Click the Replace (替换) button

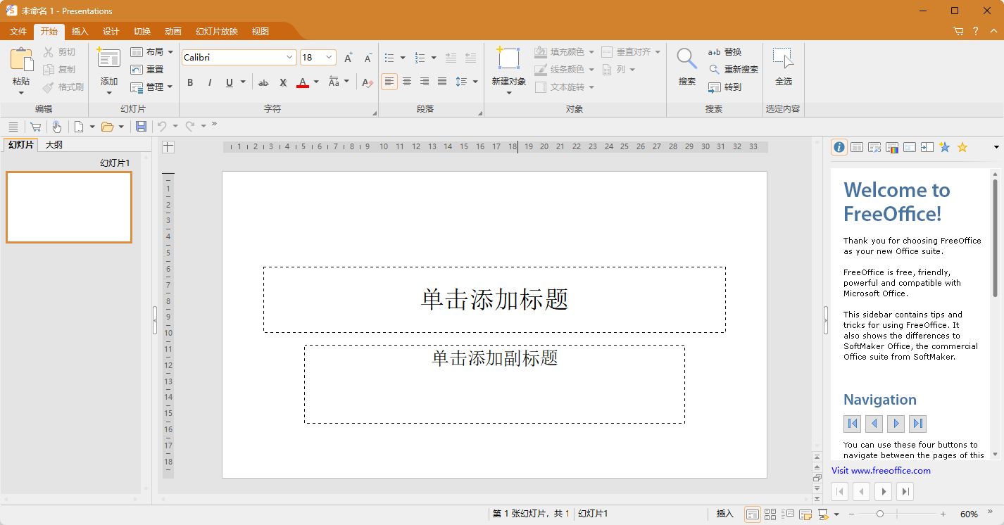(725, 52)
